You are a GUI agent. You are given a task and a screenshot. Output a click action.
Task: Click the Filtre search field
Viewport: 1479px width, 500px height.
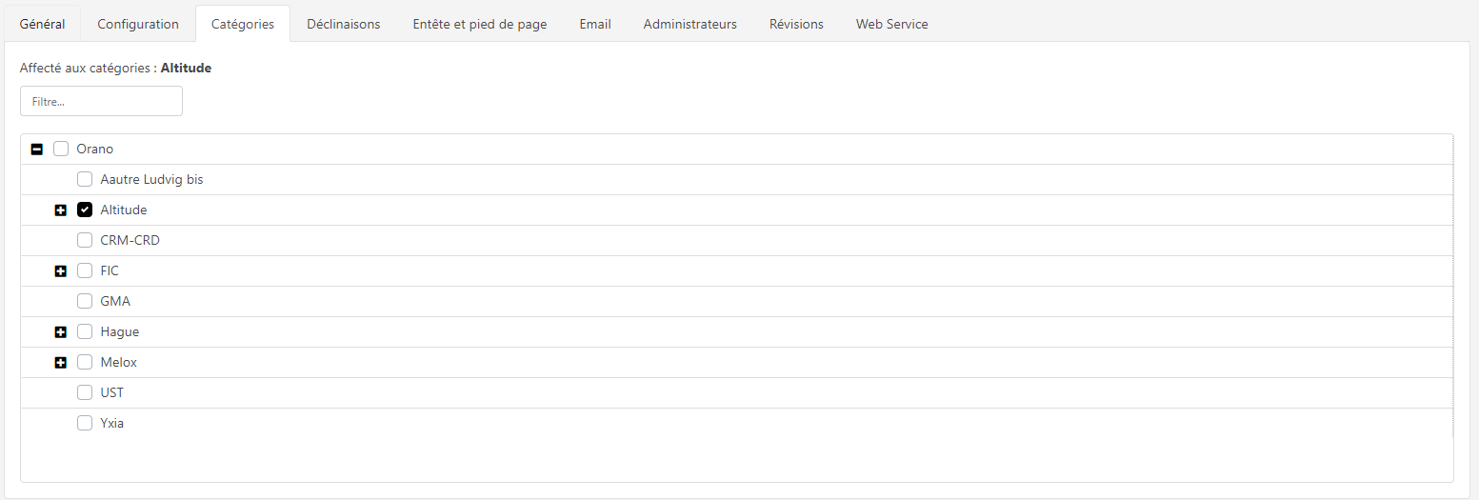pyautogui.click(x=101, y=101)
